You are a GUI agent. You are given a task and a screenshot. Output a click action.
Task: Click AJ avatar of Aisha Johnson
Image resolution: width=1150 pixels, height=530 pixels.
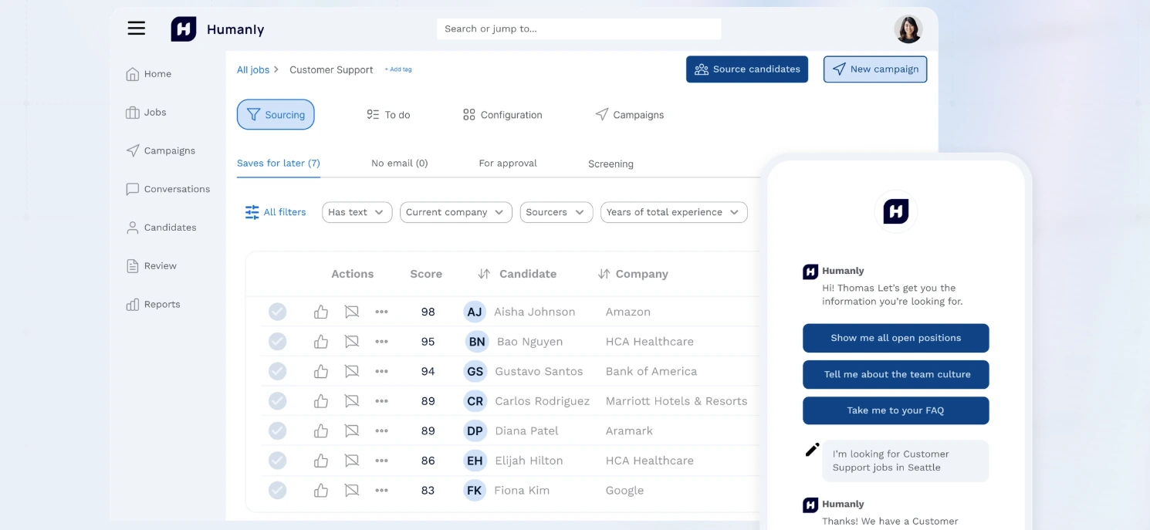point(475,312)
